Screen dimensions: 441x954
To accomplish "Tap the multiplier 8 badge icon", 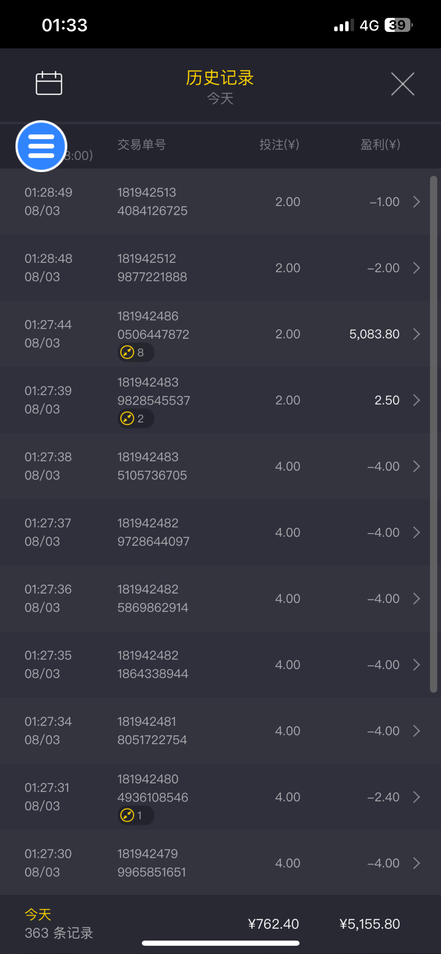I will [127, 352].
